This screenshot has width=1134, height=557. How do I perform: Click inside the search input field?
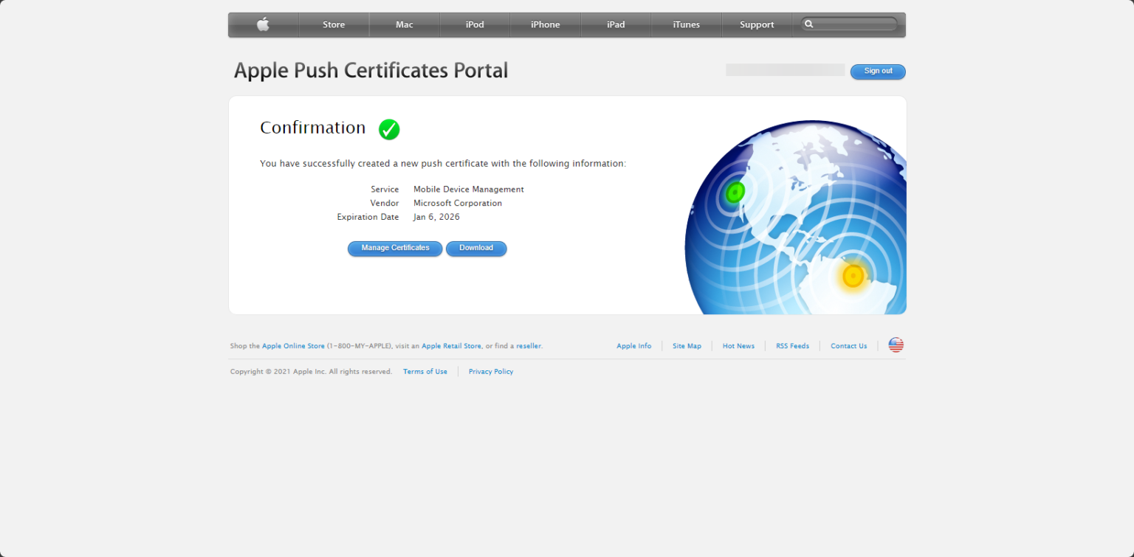(849, 24)
